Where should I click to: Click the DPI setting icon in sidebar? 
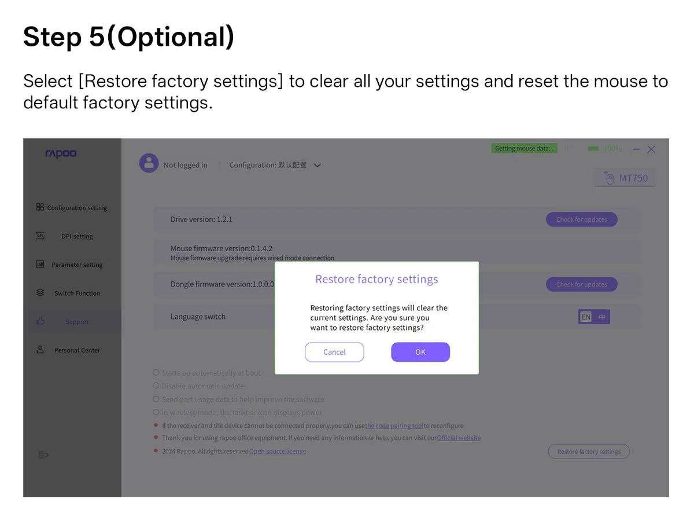[x=40, y=236]
